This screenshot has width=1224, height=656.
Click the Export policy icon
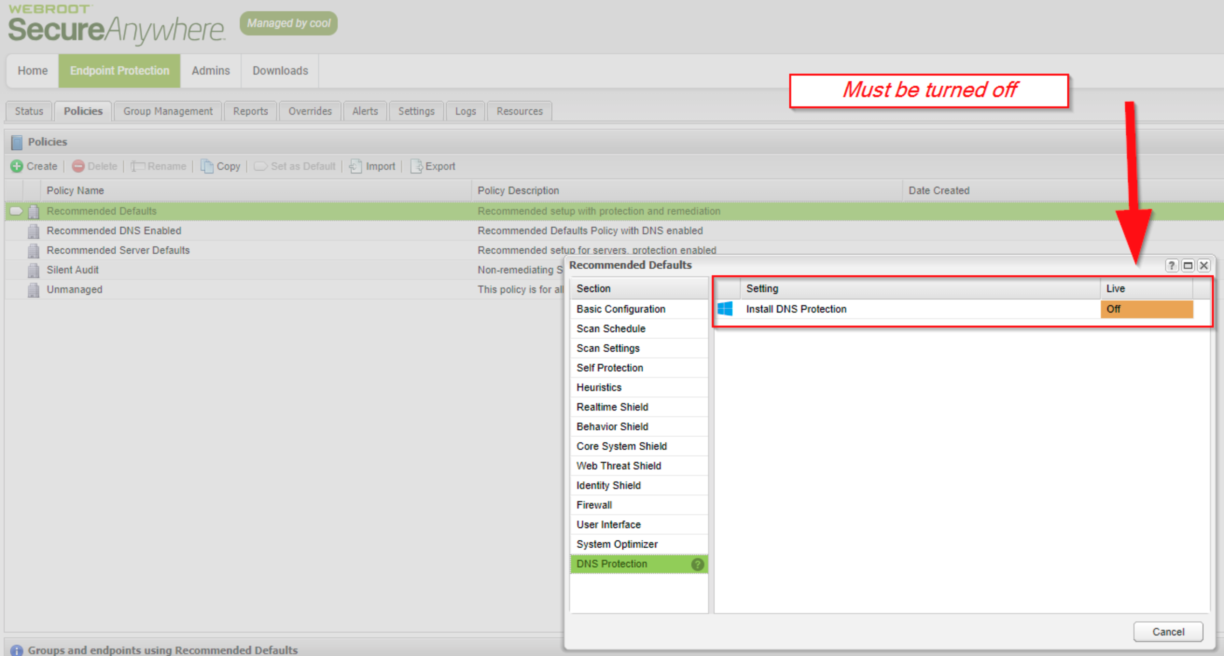(x=416, y=167)
